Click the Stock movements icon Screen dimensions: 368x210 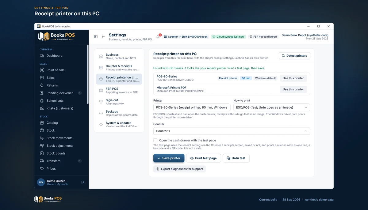coord(42,138)
